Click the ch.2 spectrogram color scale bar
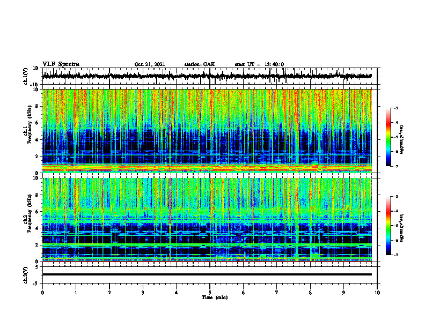425x328 pixels. tap(389, 226)
